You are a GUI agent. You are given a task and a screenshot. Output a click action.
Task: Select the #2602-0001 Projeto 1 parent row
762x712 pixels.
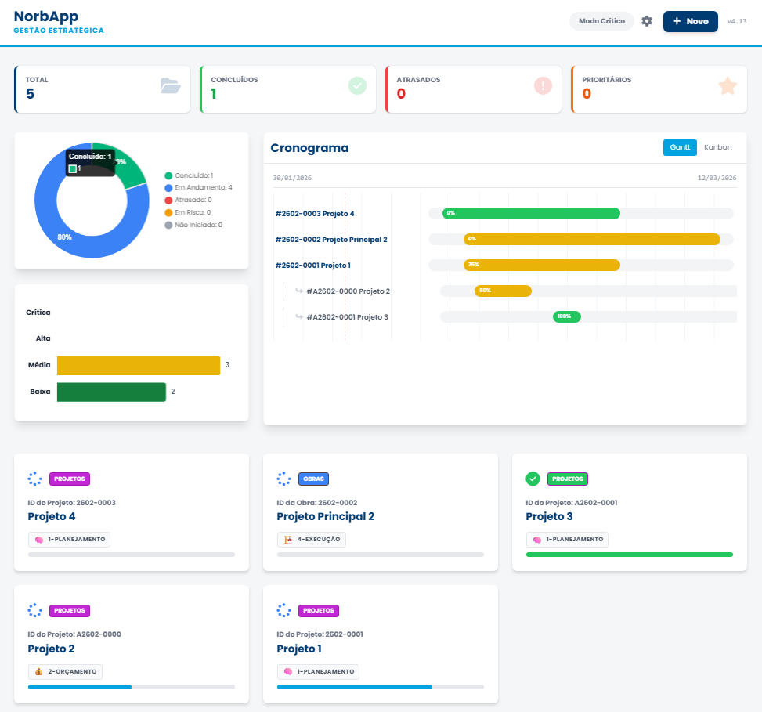click(x=312, y=266)
